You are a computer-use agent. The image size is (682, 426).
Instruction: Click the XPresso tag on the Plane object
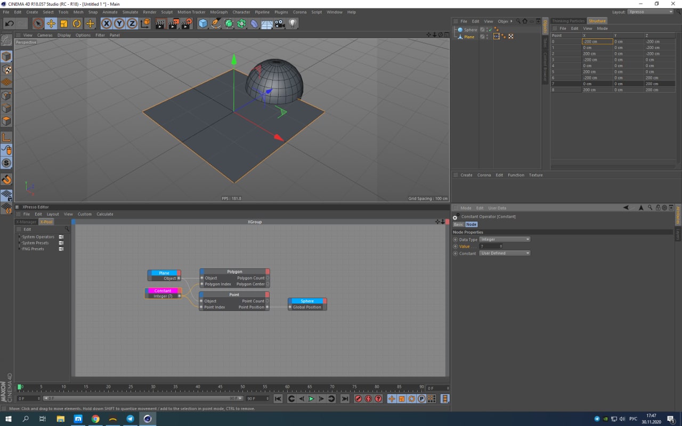497,37
